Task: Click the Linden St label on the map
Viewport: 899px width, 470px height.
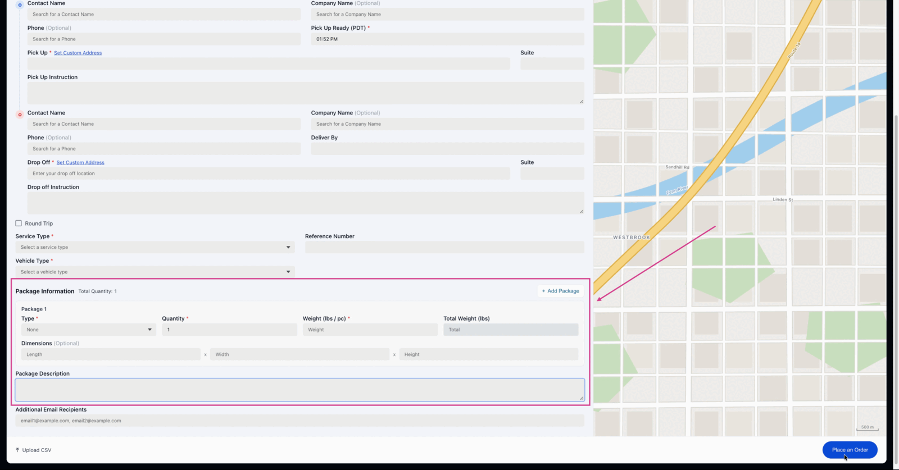Action: [783, 199]
